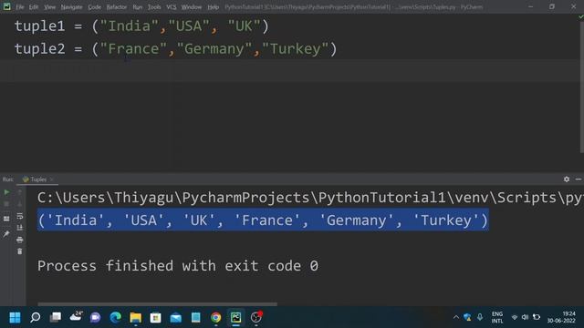This screenshot has height=328, width=584.
Task: Clear console output with trash icon
Action: [20, 251]
